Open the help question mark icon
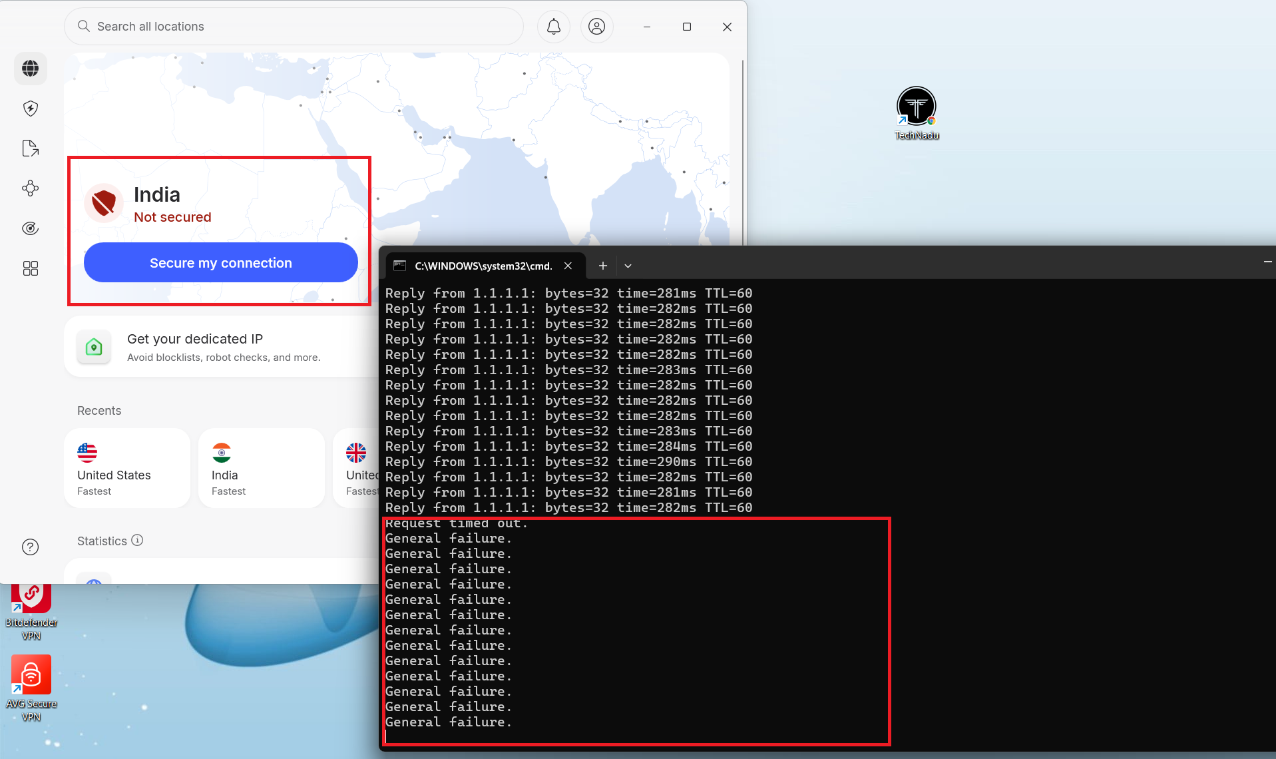Screen dimensions: 1276x759 [31, 547]
